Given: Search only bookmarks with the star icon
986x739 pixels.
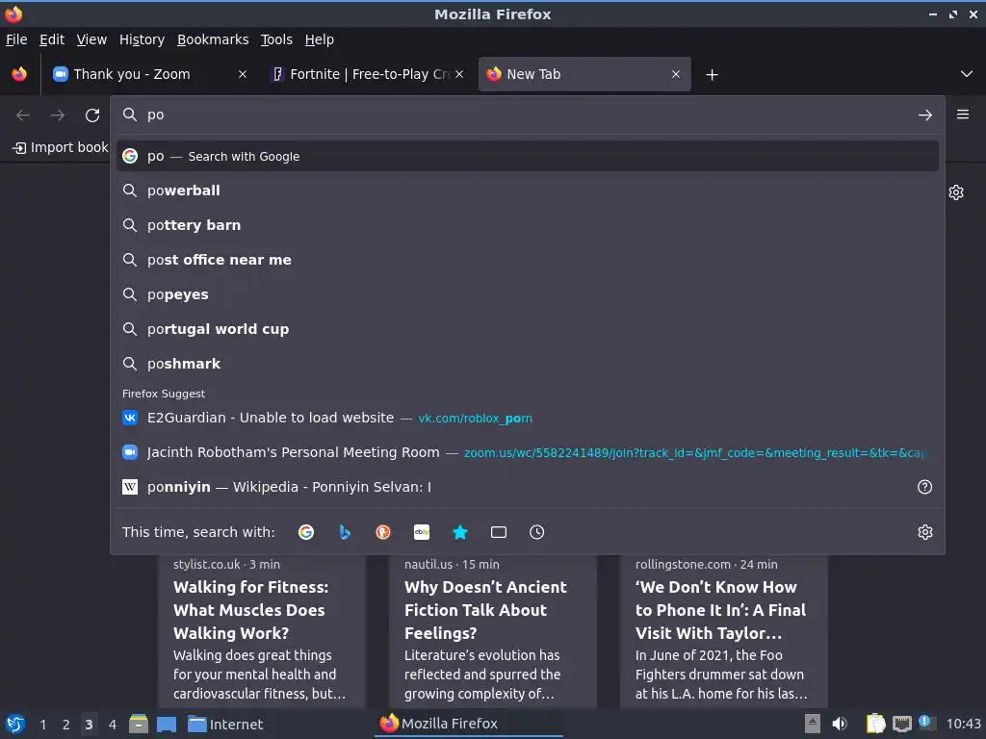Looking at the screenshot, I should 460,532.
